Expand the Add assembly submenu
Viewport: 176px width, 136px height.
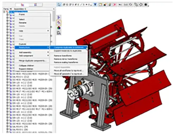48,52
